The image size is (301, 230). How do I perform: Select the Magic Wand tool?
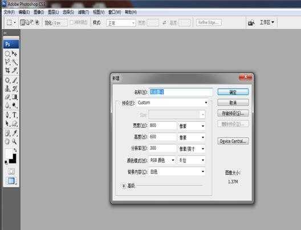(x=14, y=62)
